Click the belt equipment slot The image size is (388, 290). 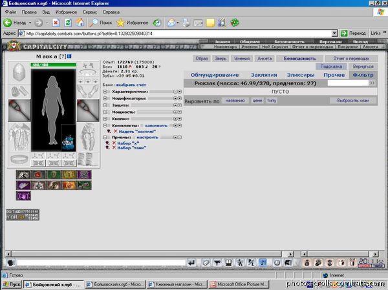pyautogui.click(x=19, y=159)
